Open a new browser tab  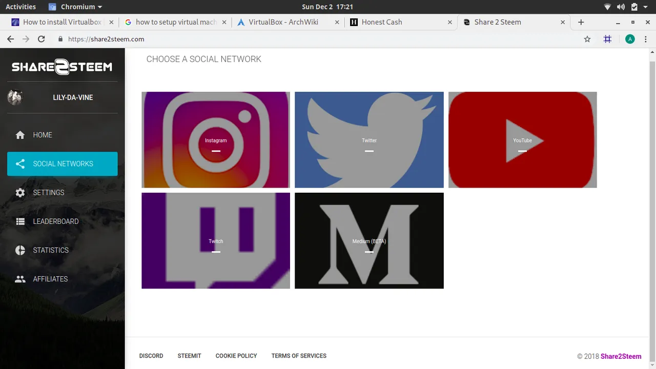point(581,22)
